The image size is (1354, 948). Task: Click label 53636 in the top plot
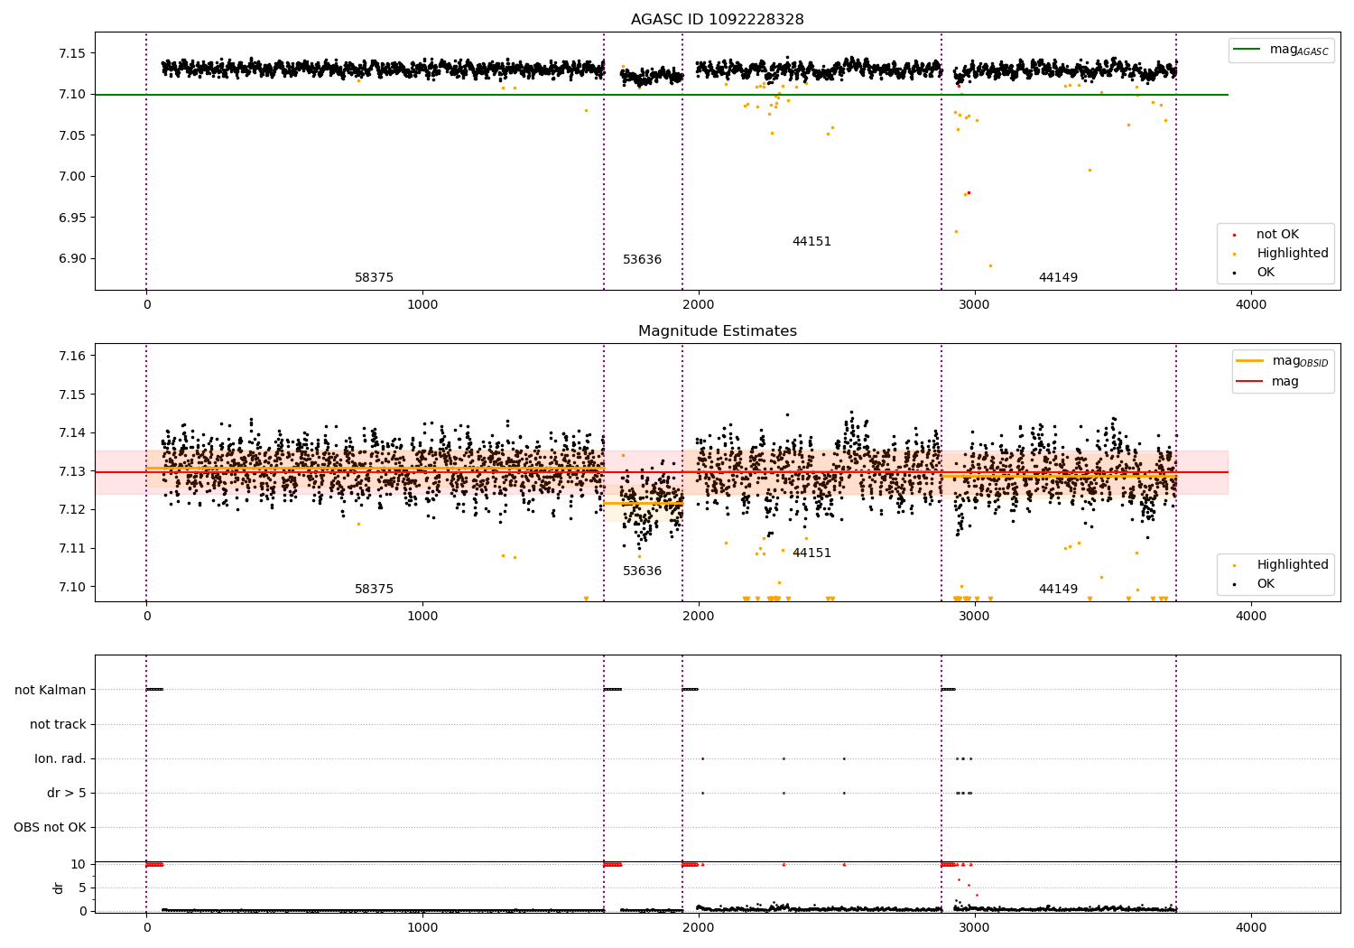coord(642,260)
